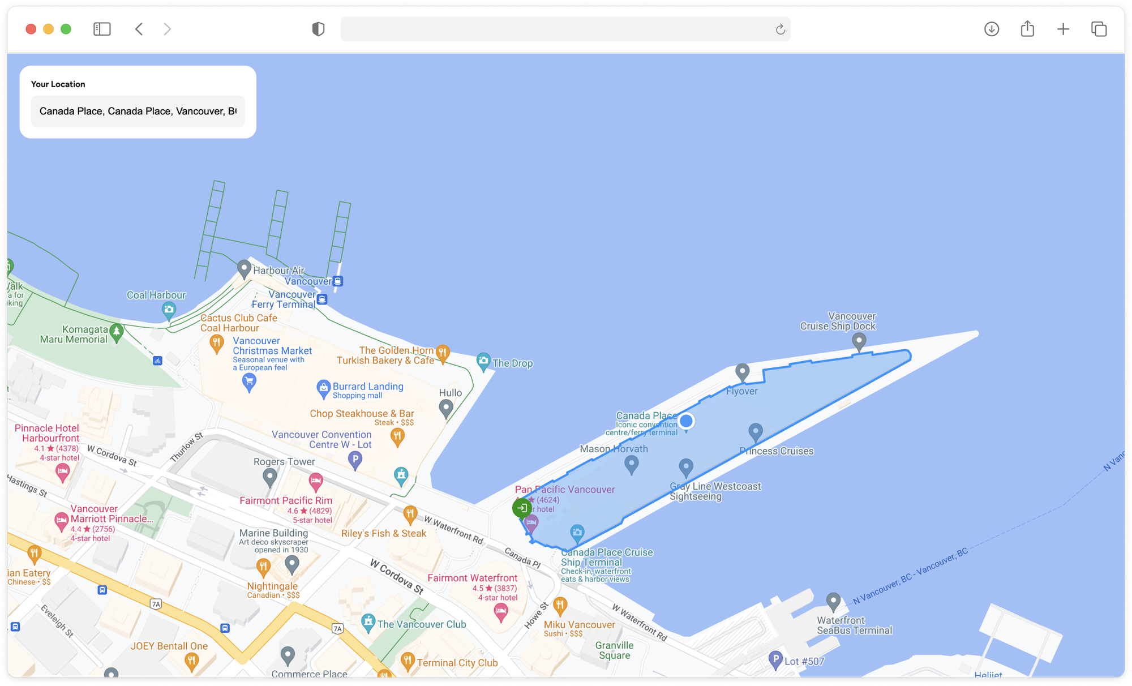Select the Fairmont Waterfront hotel bed icon
Screen dimensions: 1132x686
pos(501,611)
